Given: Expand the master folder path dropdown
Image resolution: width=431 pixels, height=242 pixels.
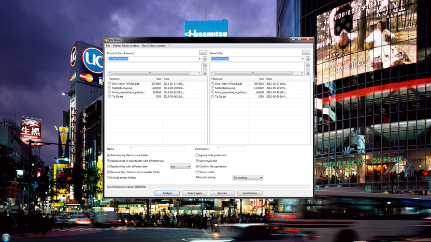Looking at the screenshot, I should [199, 59].
